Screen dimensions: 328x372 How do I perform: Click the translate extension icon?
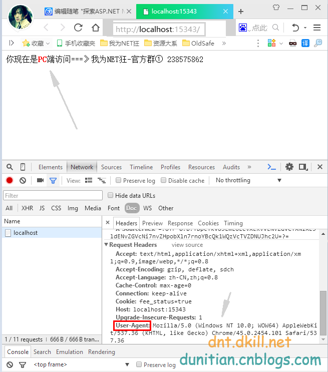(x=305, y=43)
